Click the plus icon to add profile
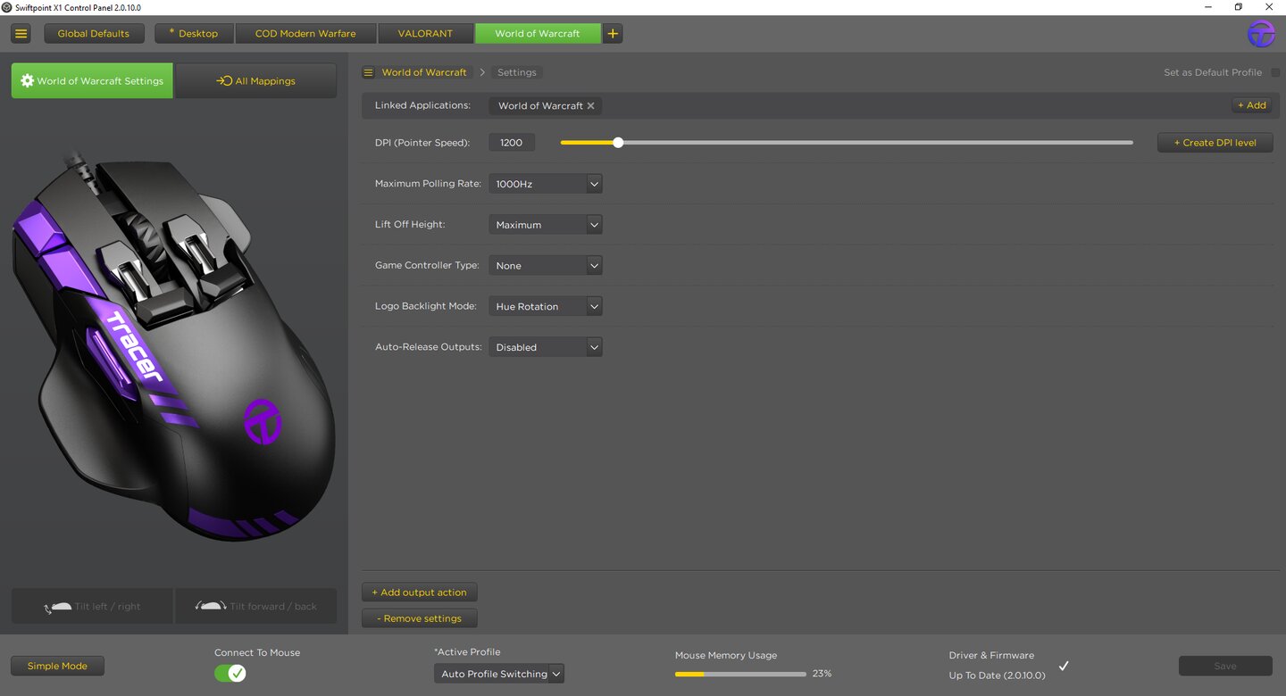 click(x=613, y=34)
